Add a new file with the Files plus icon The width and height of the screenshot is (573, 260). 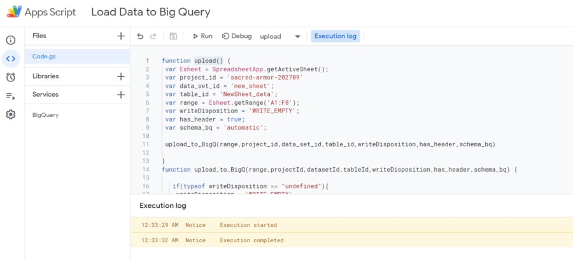[x=120, y=36]
